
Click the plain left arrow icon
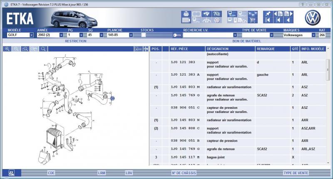tap(288, 20)
